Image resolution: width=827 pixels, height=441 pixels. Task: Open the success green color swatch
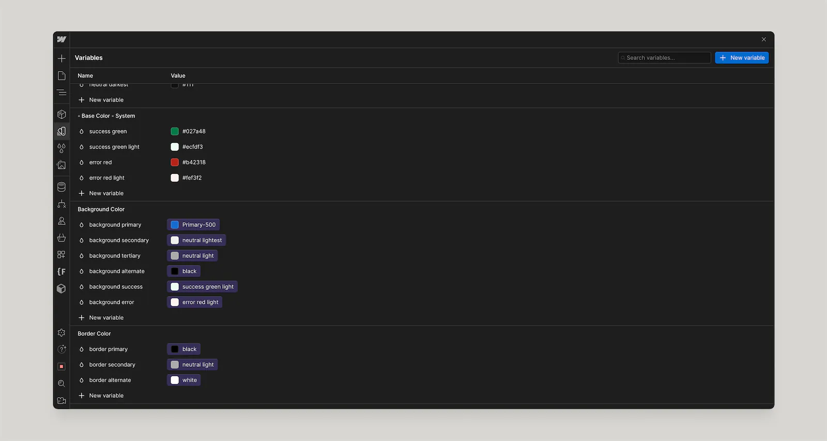175,132
